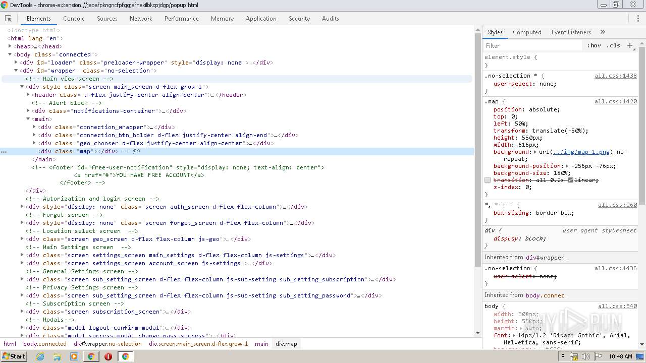Enable the struck-out transition property checkbox
The image size is (646, 363).
(488, 180)
